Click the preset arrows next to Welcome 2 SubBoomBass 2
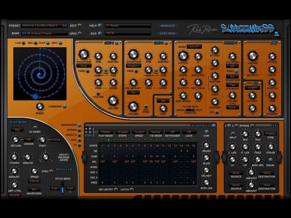 (x=65, y=26)
